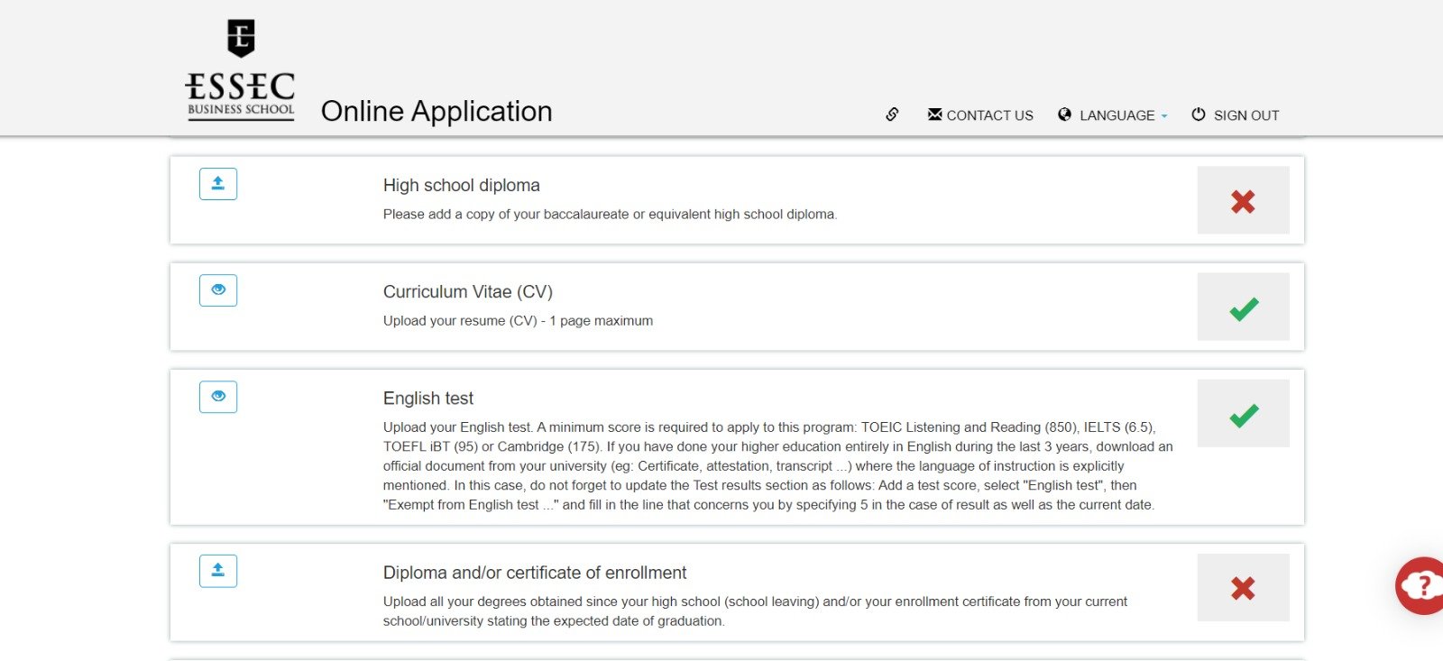Sign out of the application
The image size is (1443, 661).
click(x=1236, y=115)
